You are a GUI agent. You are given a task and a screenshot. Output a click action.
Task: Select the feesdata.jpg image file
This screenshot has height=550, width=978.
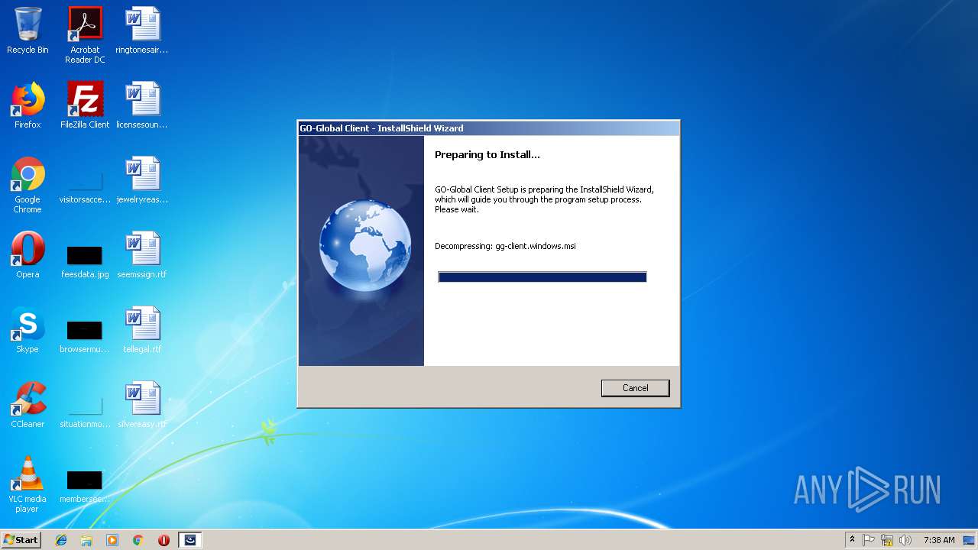85,260
